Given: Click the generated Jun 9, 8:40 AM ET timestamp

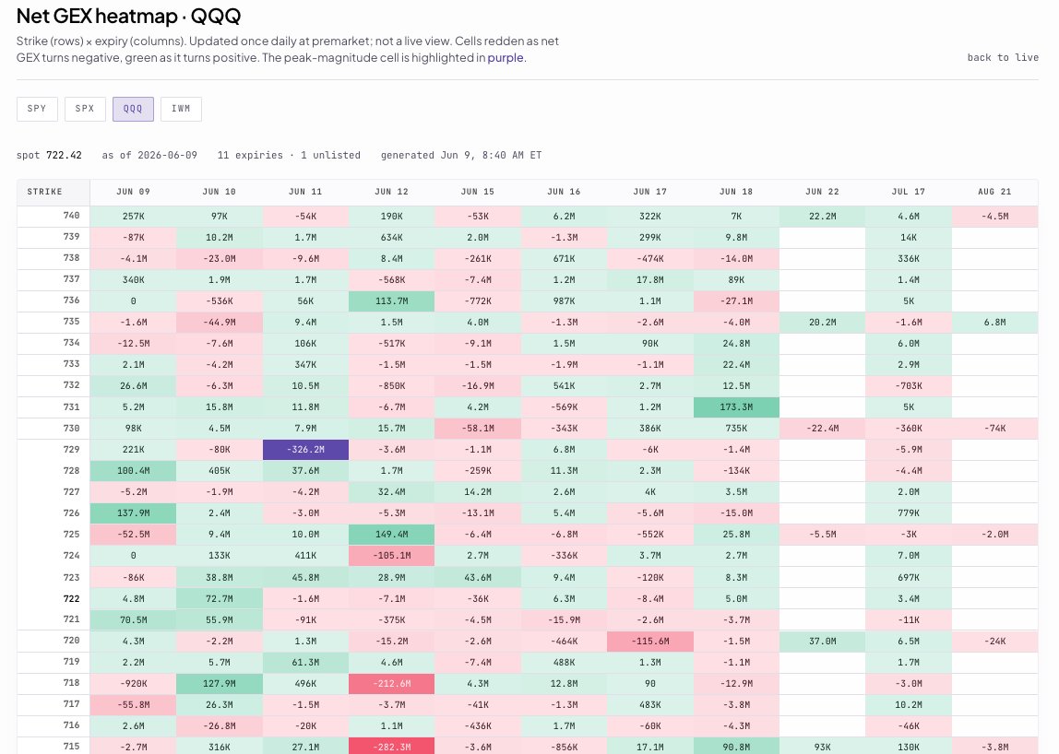Looking at the screenshot, I should pos(461,155).
